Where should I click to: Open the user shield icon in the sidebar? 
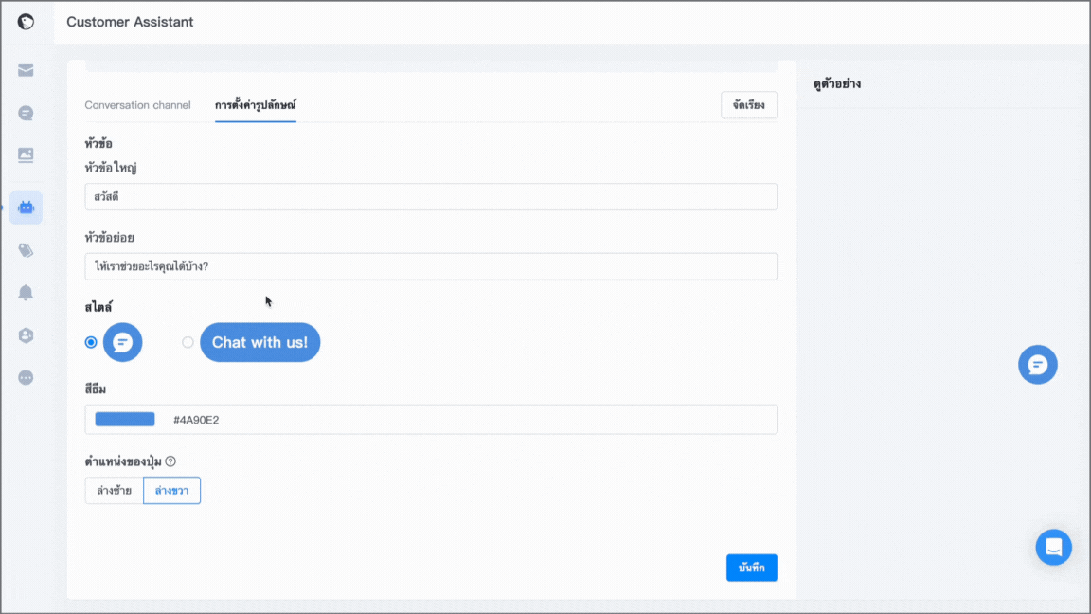coord(26,334)
